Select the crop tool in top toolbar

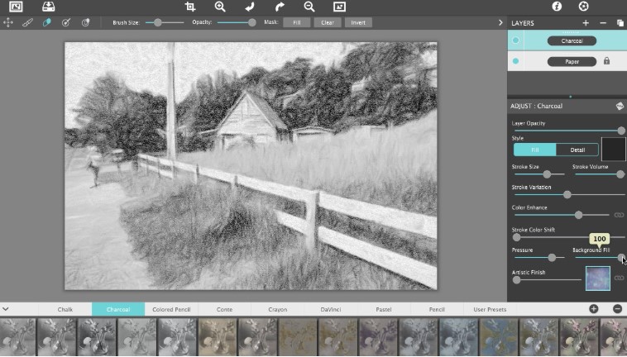(189, 7)
